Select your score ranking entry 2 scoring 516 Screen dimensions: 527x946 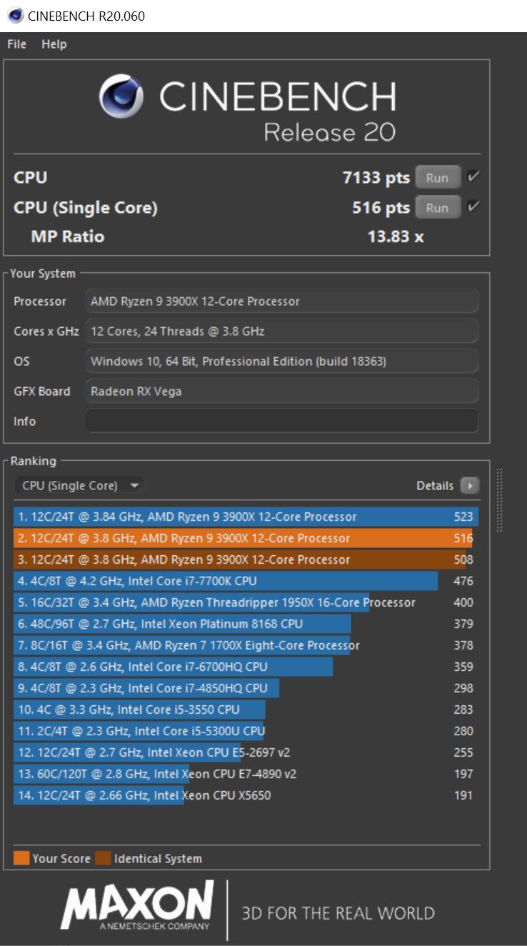pos(246,538)
